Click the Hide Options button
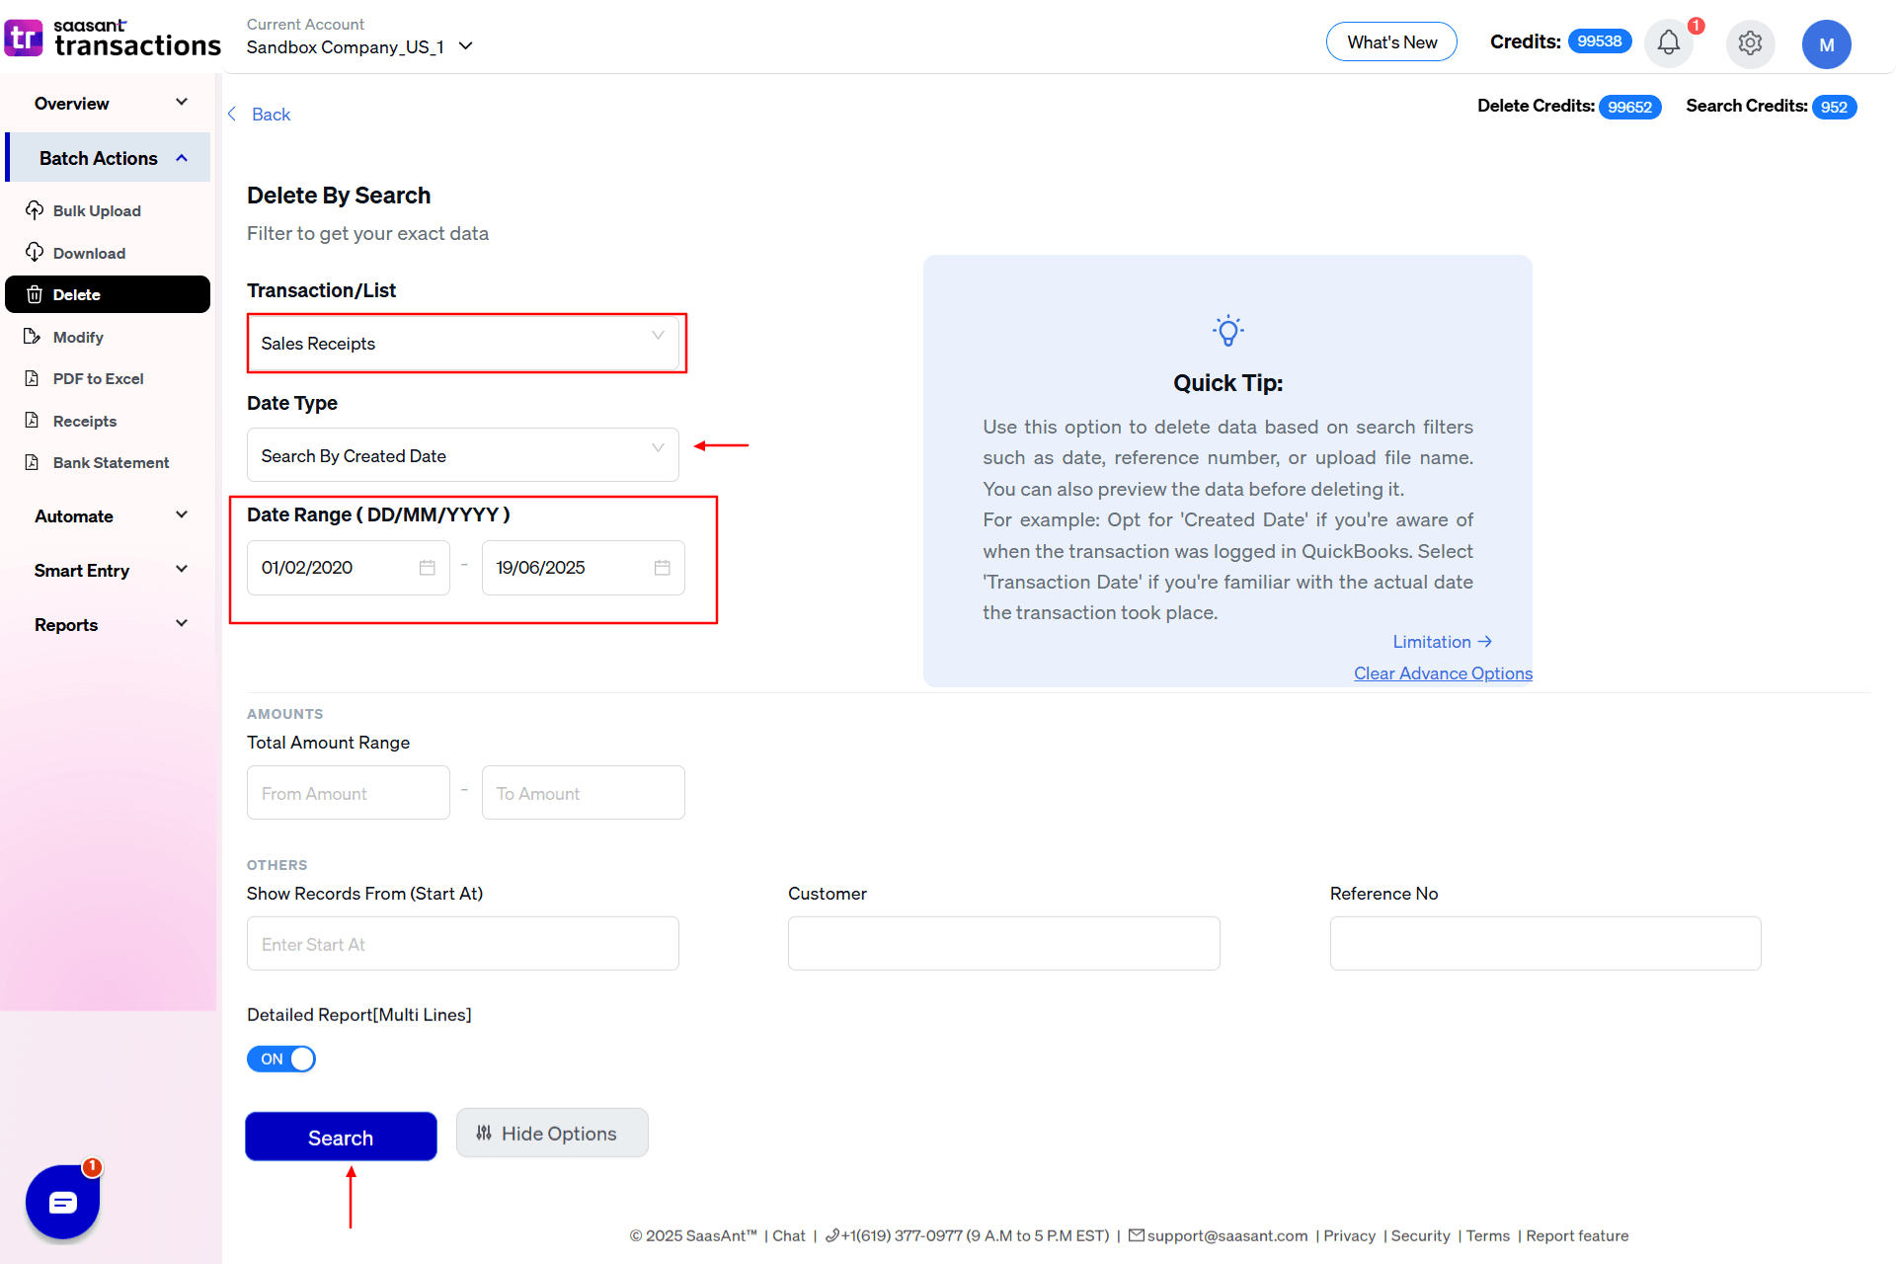This screenshot has width=1896, height=1265. [552, 1133]
